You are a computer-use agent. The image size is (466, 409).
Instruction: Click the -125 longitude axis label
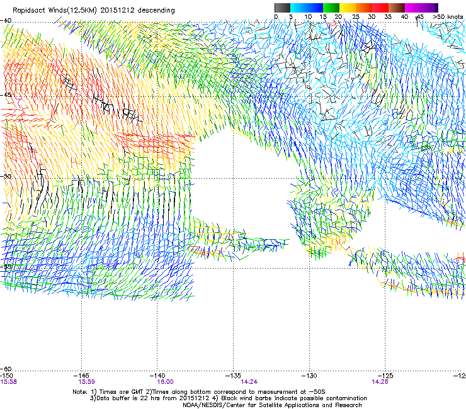pyautogui.click(x=385, y=376)
